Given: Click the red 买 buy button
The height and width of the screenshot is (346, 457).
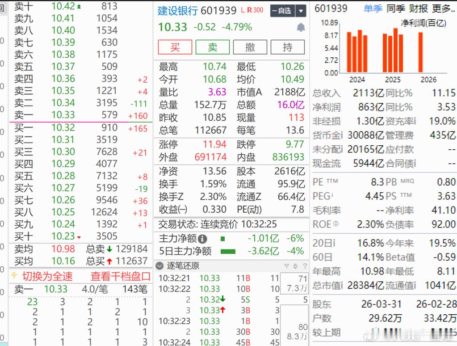Looking at the screenshot, I should (175, 47).
